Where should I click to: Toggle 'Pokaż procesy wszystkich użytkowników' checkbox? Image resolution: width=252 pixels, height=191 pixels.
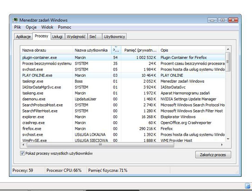pyautogui.click(x=22, y=153)
